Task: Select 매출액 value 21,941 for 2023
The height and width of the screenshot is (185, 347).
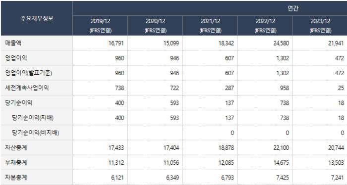Action: [336, 43]
